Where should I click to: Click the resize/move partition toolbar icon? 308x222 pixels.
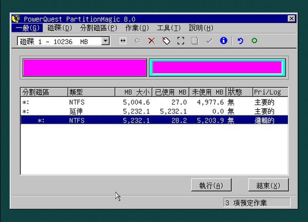[x=123, y=41]
